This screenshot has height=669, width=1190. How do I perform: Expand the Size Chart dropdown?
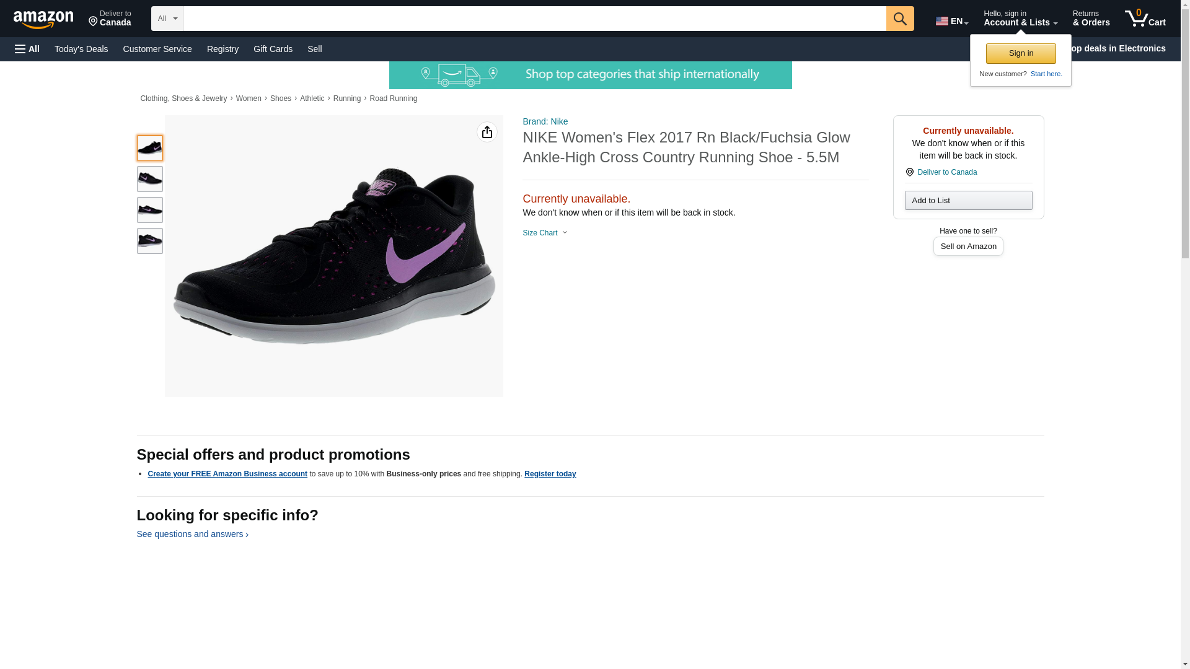(x=545, y=233)
